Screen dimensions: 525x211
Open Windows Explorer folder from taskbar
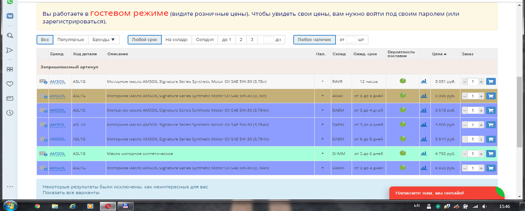(55, 206)
